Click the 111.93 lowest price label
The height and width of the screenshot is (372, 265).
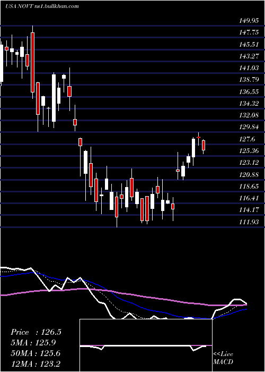coord(249,222)
